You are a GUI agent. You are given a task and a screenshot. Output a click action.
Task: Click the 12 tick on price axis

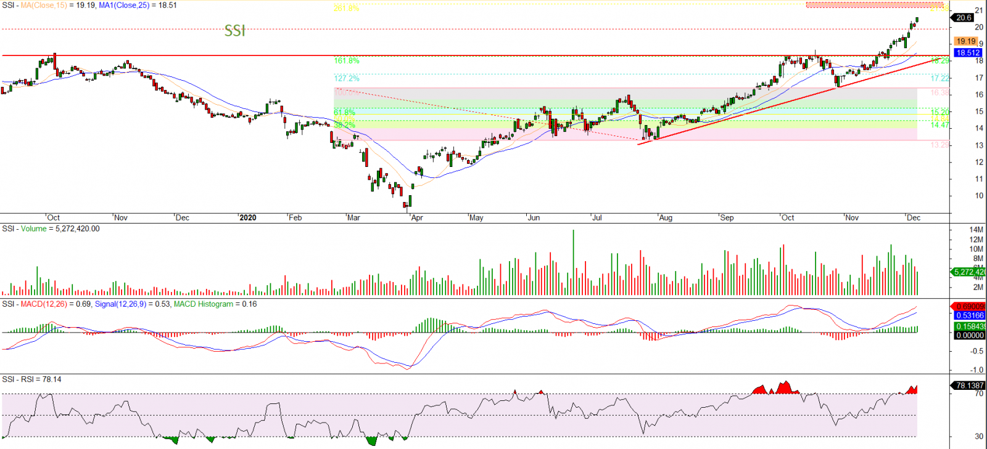coord(979,163)
